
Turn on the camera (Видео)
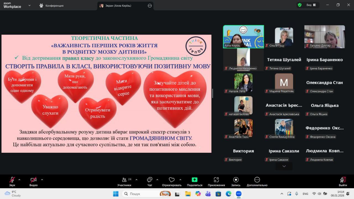coord(33,180)
